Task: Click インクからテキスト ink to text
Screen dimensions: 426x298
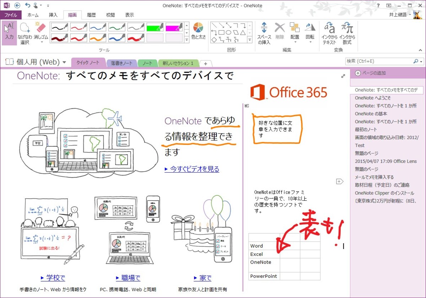Action: (329, 33)
